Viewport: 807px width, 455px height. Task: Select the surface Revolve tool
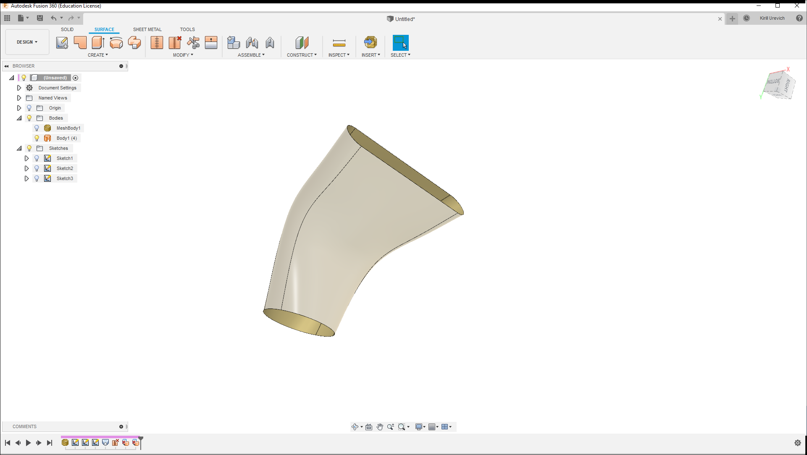tap(116, 42)
